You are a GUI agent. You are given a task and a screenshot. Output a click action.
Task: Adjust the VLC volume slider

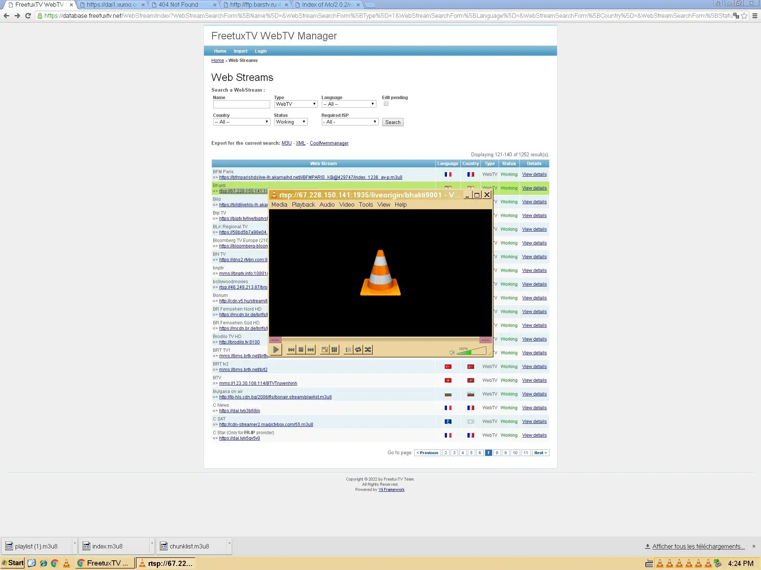point(471,351)
